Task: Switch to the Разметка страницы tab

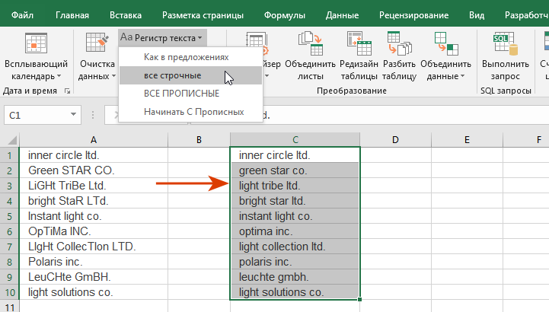Action: coord(203,15)
